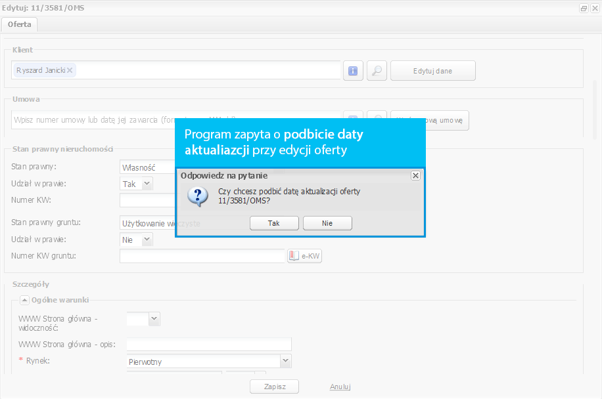Click the blue client info icon
This screenshot has width=602, height=399.
353,70
